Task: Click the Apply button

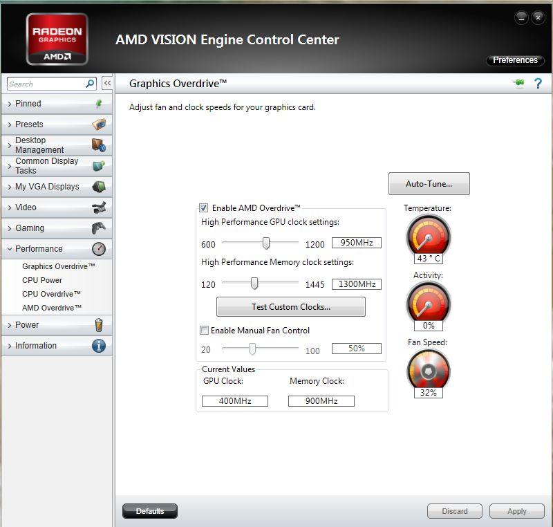Action: coord(516,511)
